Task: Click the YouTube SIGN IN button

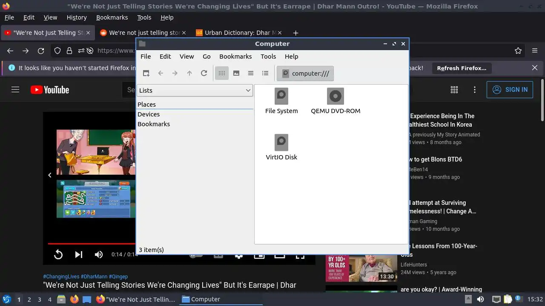Action: click(x=510, y=90)
